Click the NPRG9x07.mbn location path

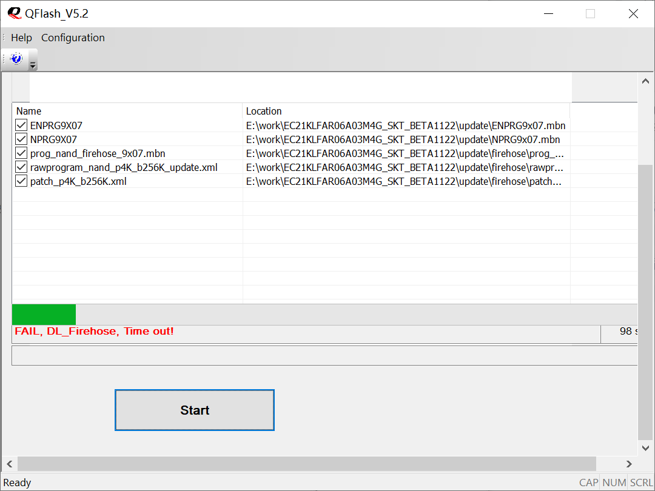tap(403, 139)
